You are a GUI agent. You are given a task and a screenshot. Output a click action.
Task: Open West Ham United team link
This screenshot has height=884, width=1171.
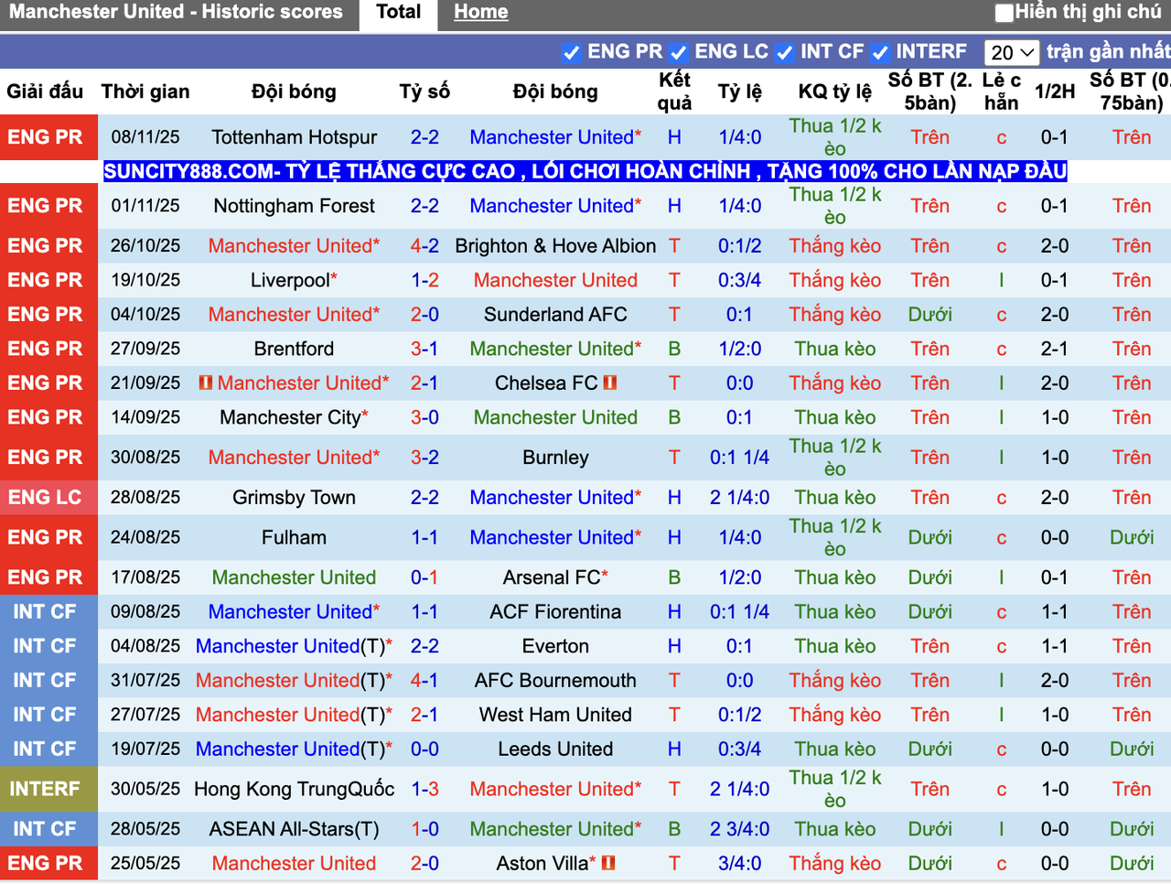[x=555, y=715]
